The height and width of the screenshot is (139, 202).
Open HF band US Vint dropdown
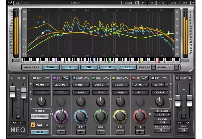tap(140, 85)
